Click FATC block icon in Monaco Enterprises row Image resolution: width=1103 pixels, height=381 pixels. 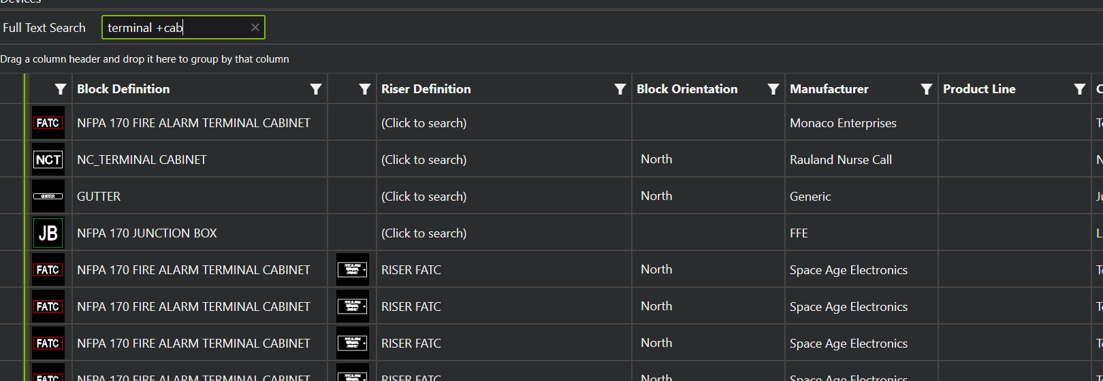[48, 123]
